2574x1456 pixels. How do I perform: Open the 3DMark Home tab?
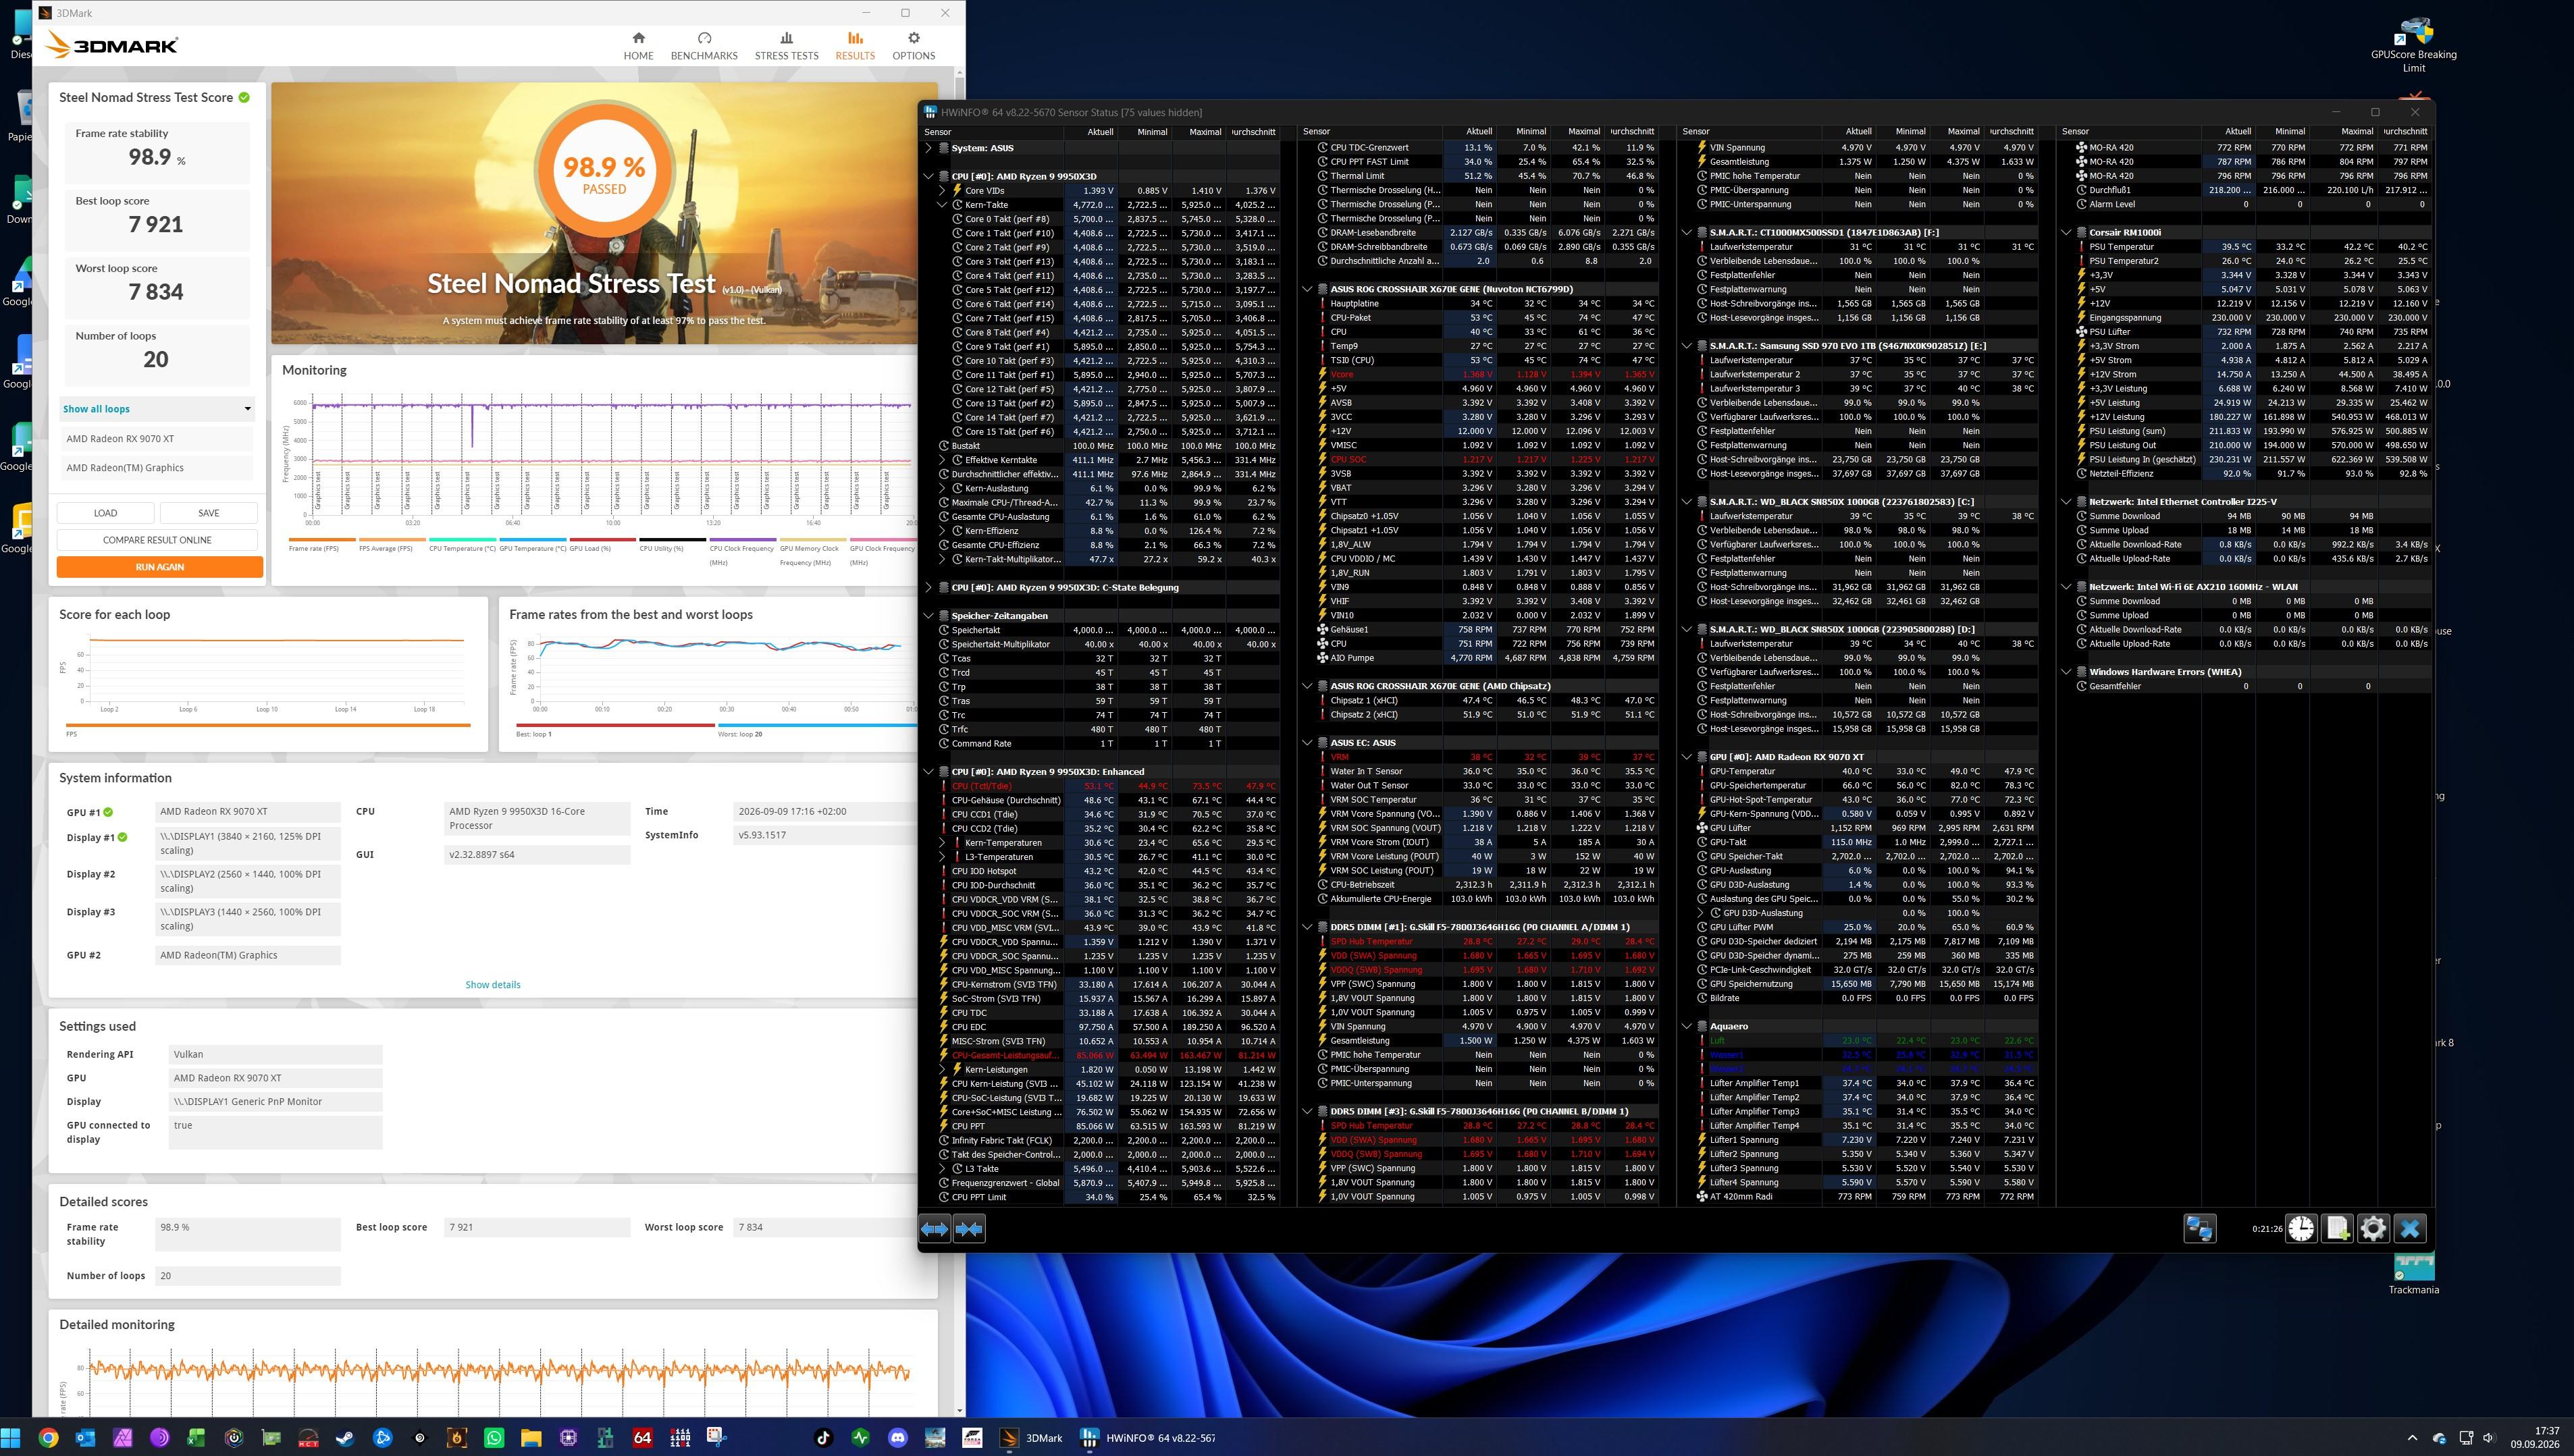pos(638,46)
